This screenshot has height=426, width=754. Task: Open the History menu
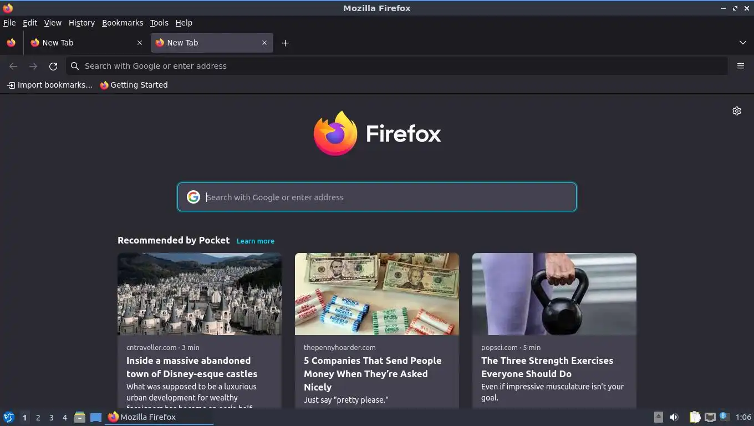click(x=81, y=23)
